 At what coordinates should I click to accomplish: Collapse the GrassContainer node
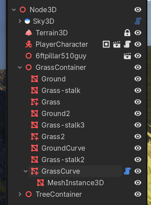click(x=20, y=68)
